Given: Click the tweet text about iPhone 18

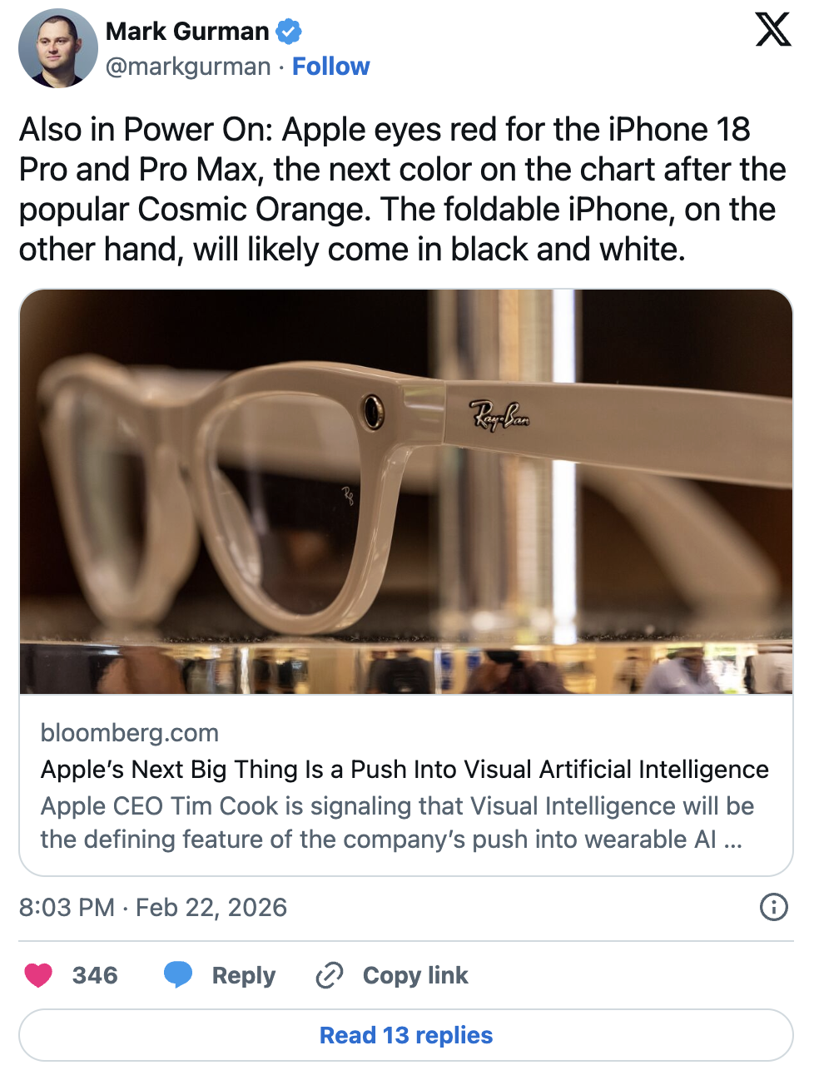Looking at the screenshot, I should point(403,190).
